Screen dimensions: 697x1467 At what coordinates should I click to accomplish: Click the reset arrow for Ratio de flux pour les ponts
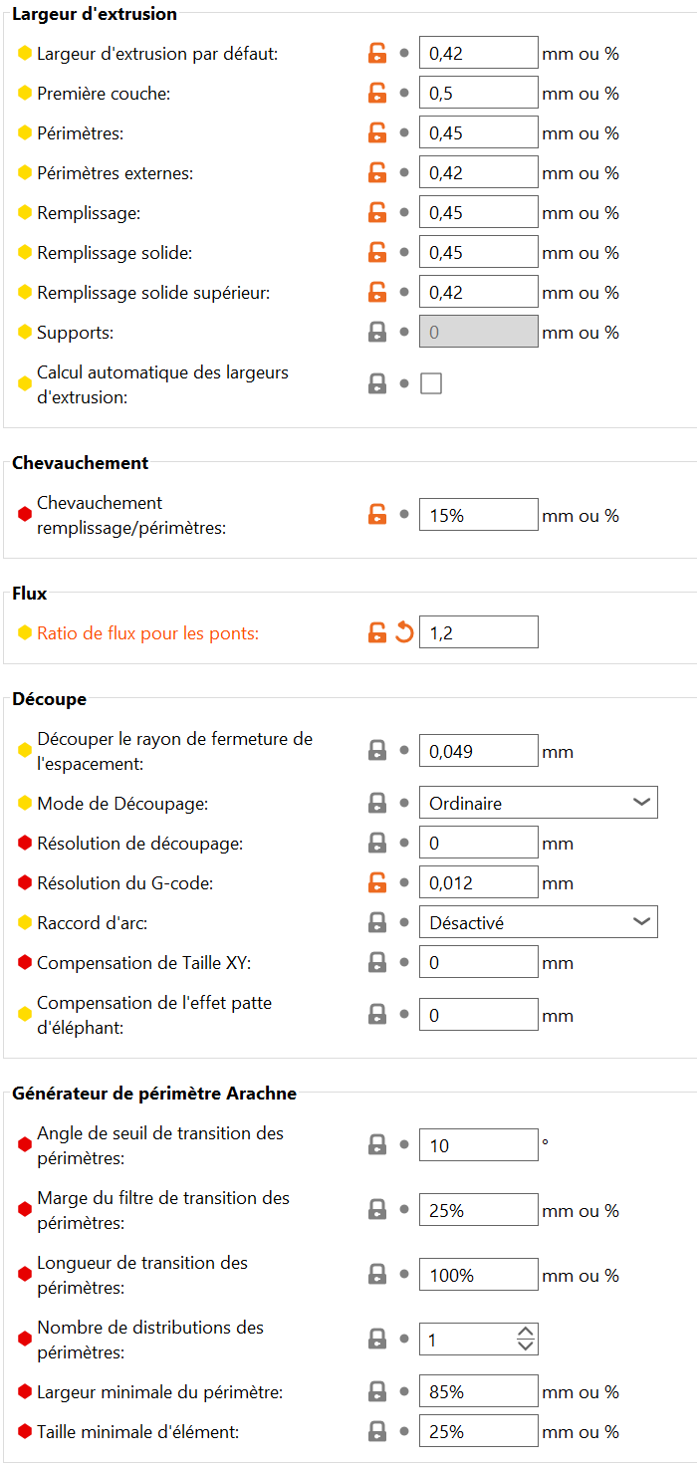coord(403,631)
